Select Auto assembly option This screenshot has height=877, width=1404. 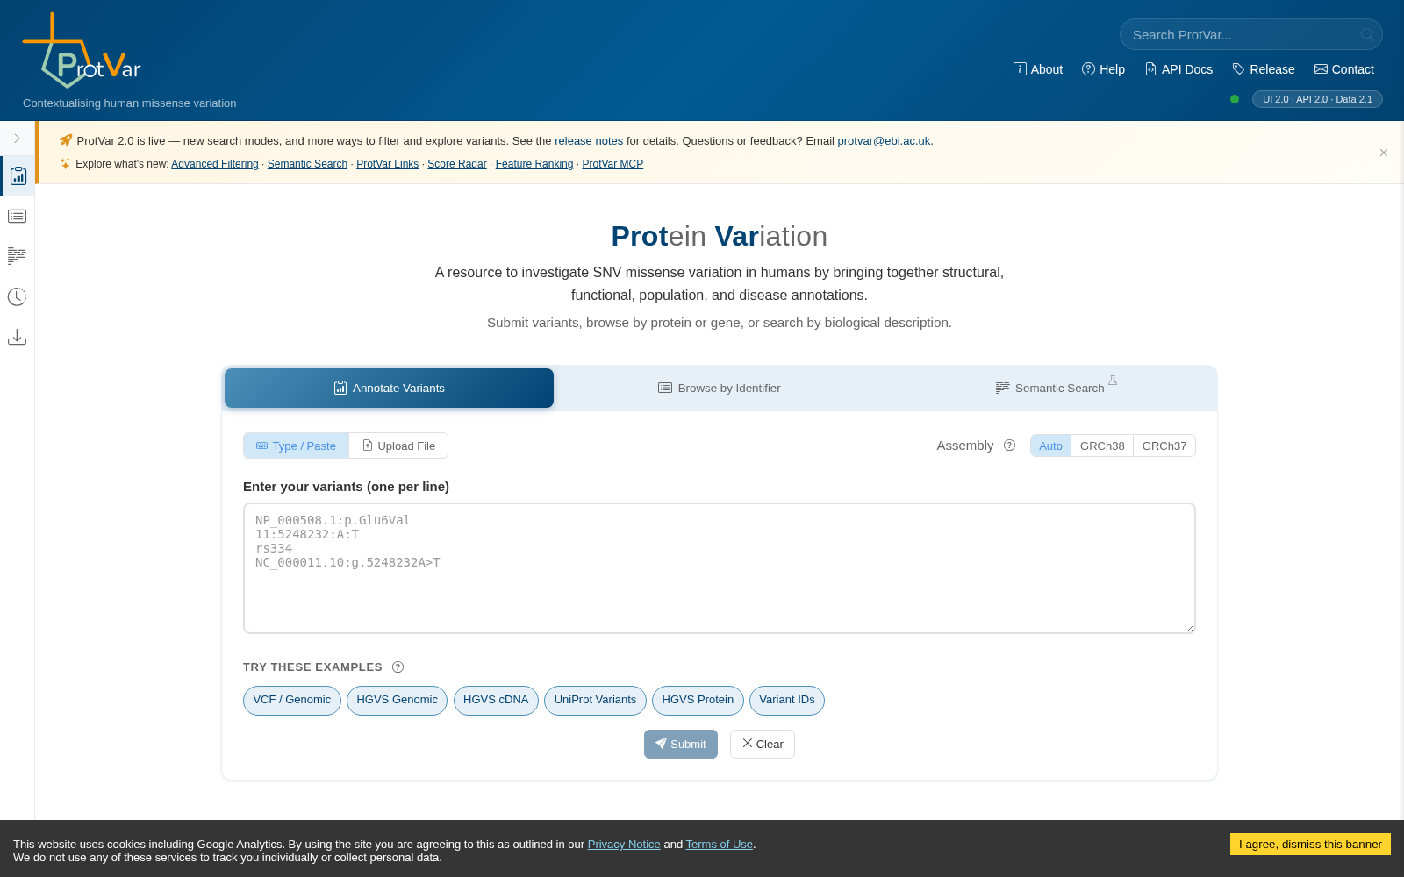[1051, 446]
